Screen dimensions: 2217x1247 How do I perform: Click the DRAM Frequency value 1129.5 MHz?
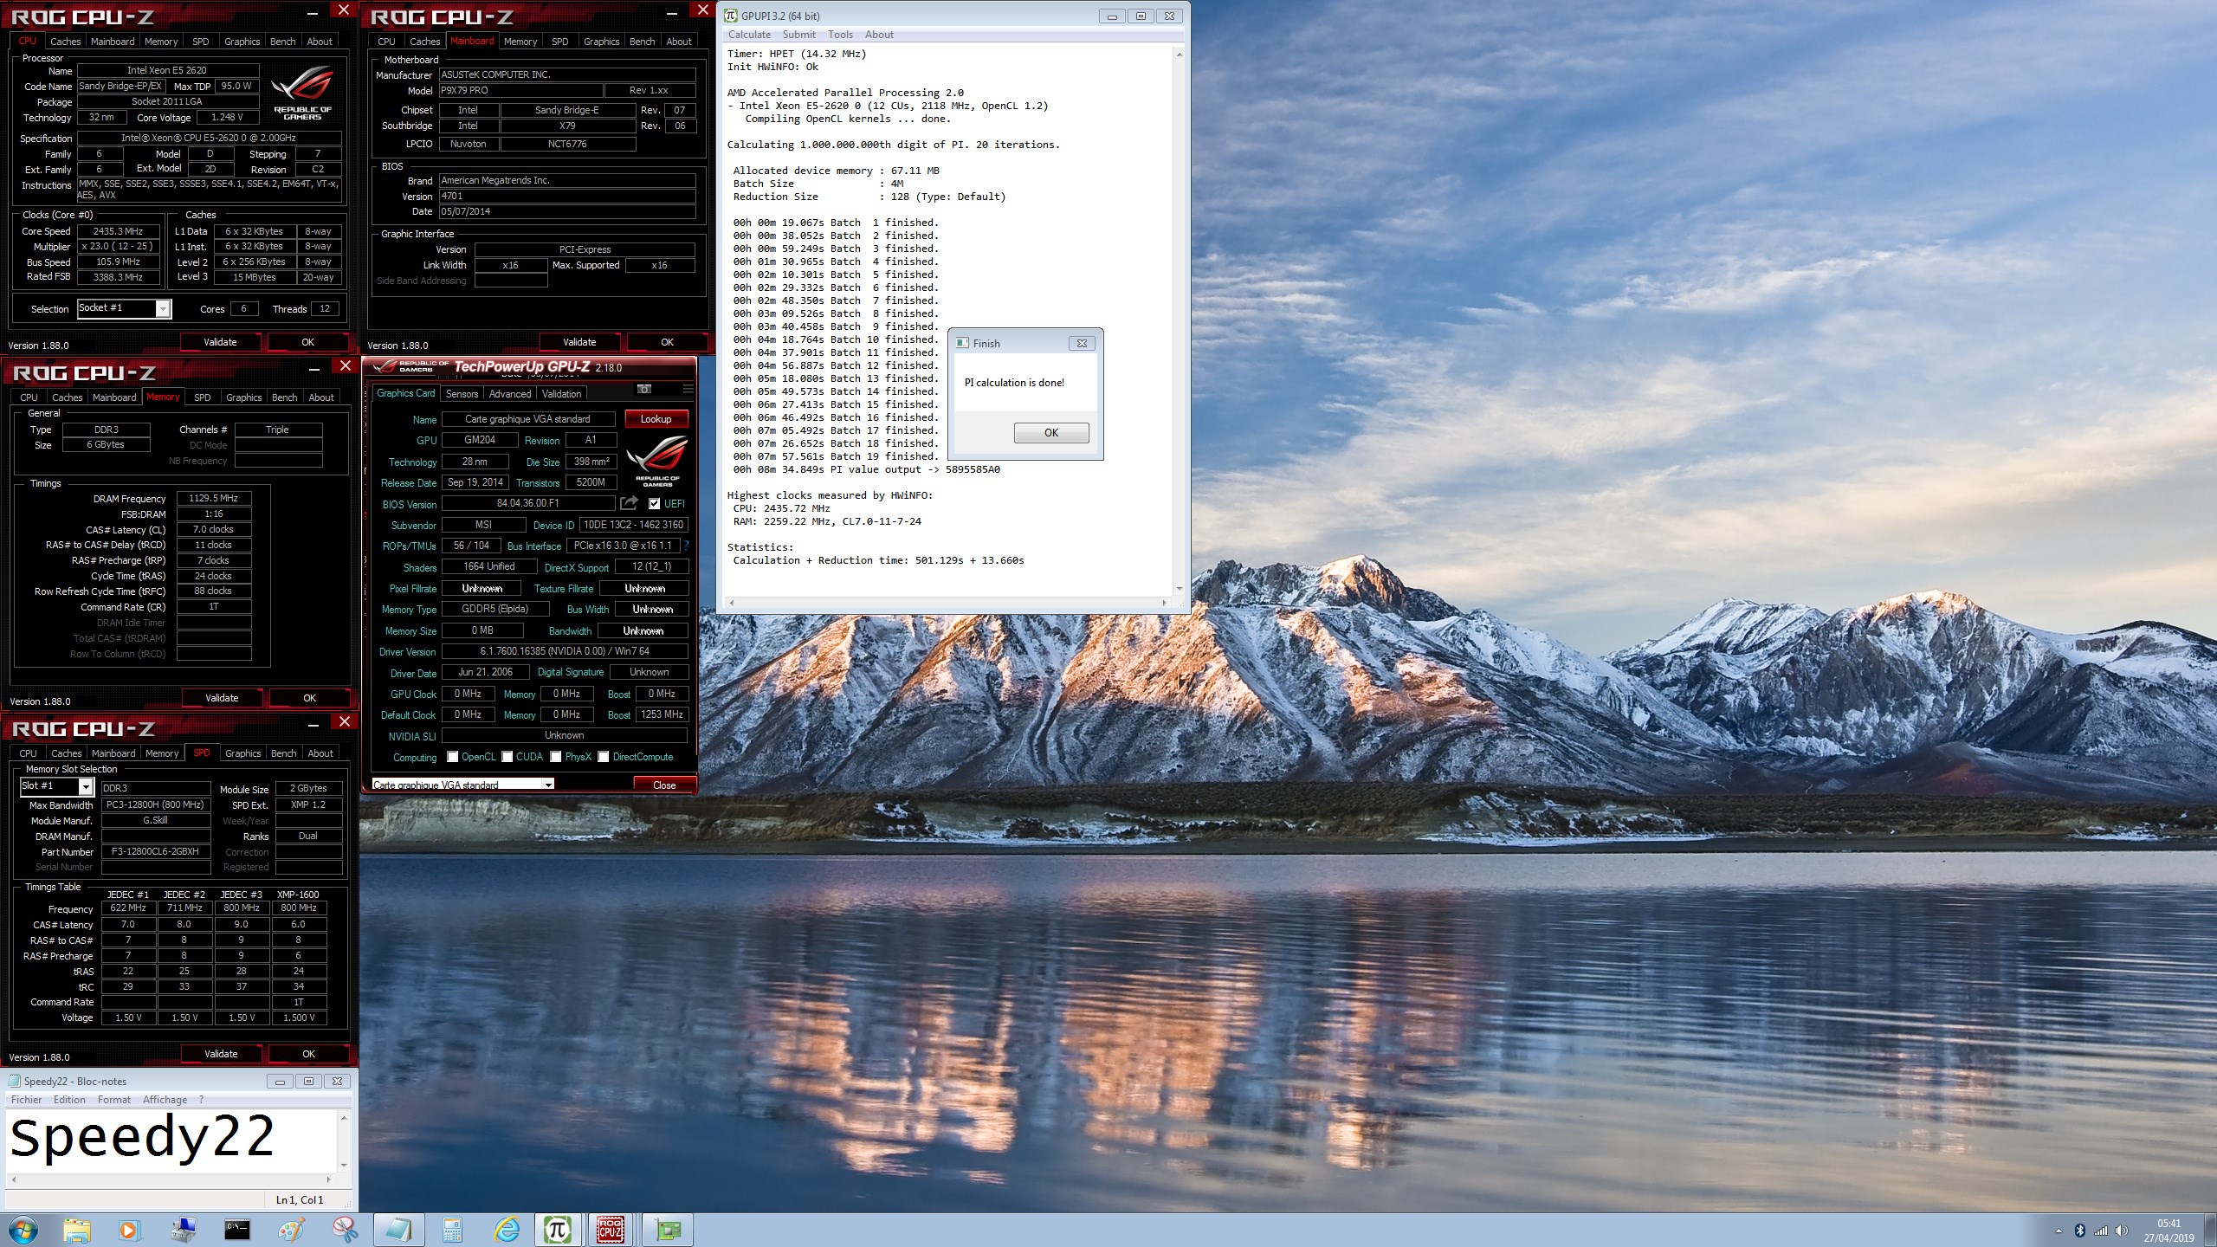click(214, 498)
